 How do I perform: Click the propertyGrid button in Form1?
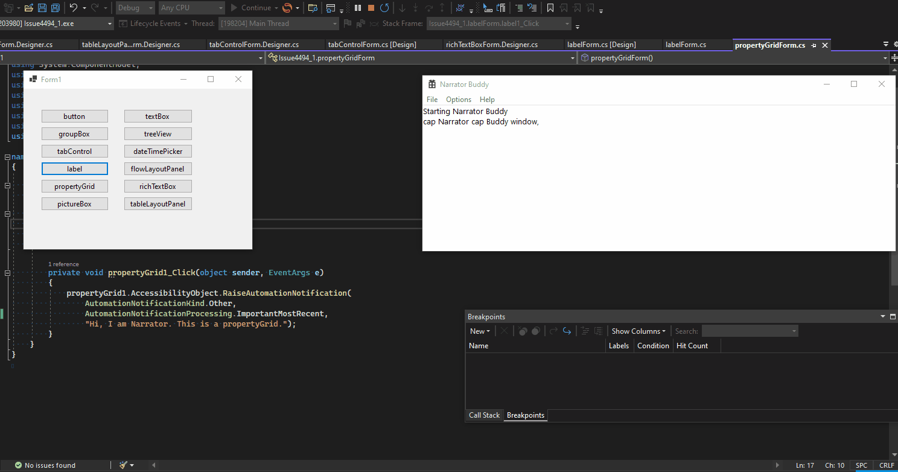coord(75,186)
